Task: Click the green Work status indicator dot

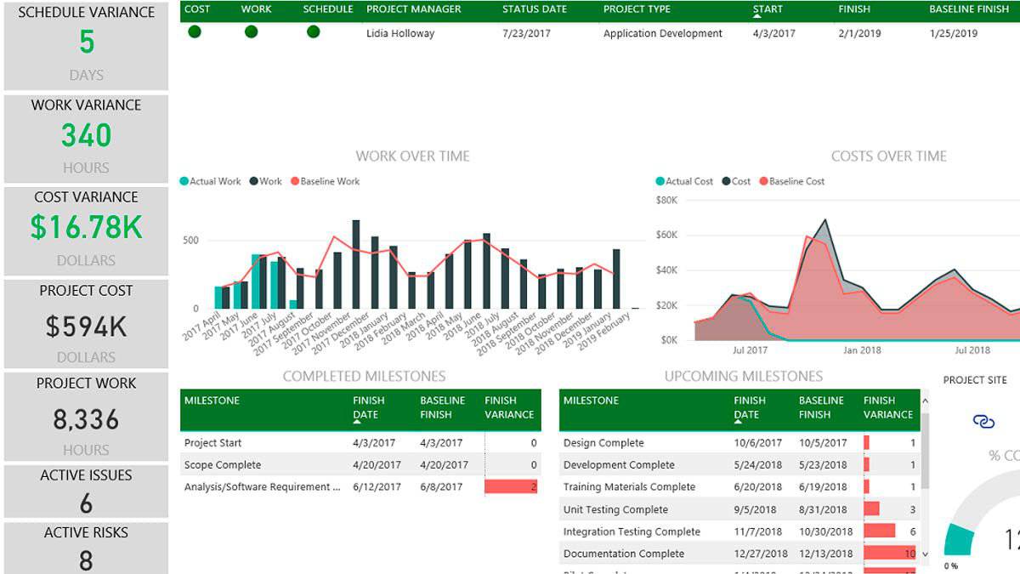Action: pos(251,34)
